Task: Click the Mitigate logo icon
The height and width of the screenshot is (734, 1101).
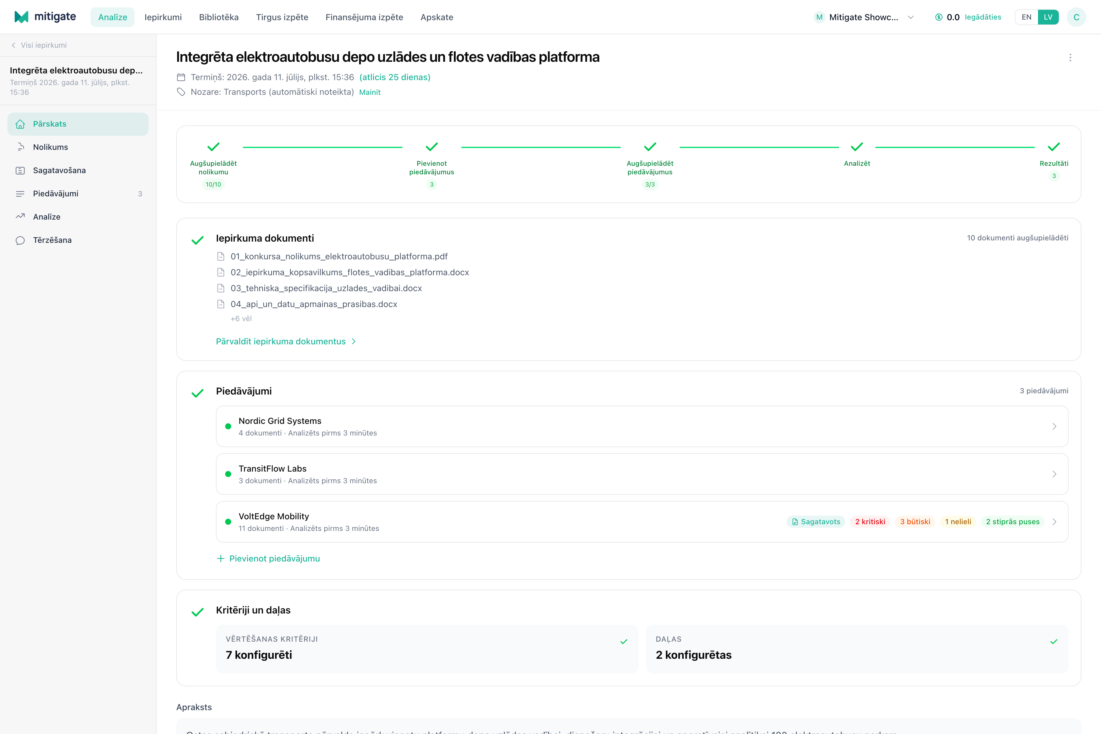Action: pyautogui.click(x=21, y=17)
